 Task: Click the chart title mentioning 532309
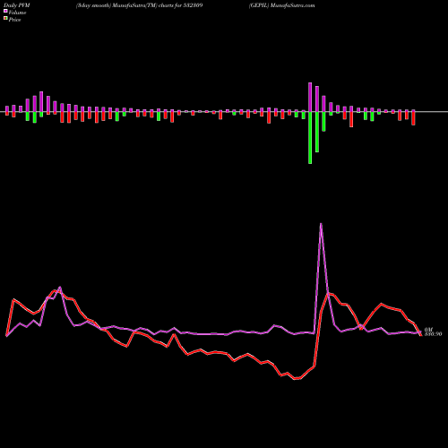point(140,5)
